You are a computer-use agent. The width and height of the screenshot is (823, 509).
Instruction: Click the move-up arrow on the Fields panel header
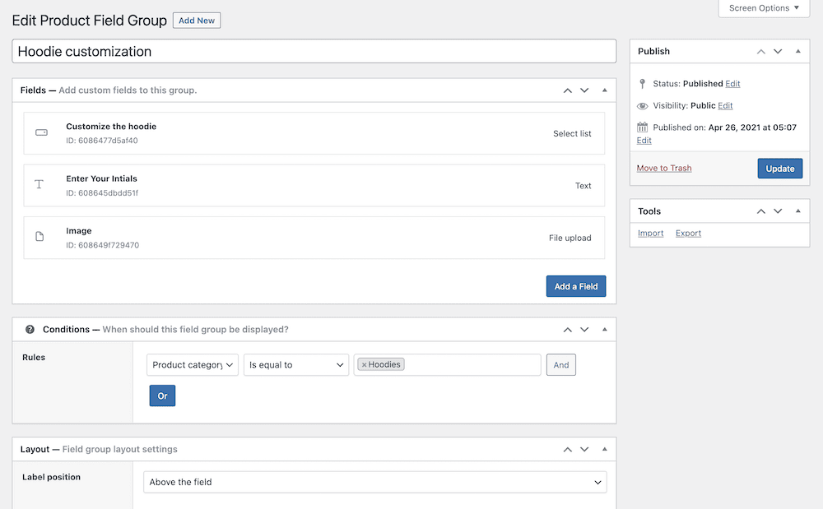pos(567,90)
